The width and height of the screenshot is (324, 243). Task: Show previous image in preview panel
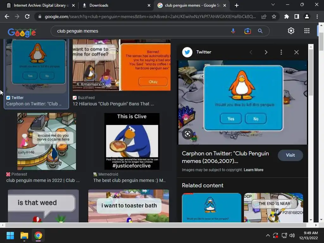coord(251,52)
